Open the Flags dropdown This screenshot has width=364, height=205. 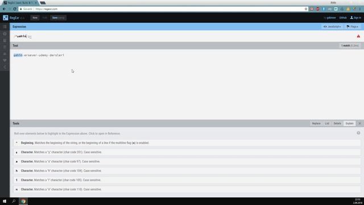[x=353, y=27]
